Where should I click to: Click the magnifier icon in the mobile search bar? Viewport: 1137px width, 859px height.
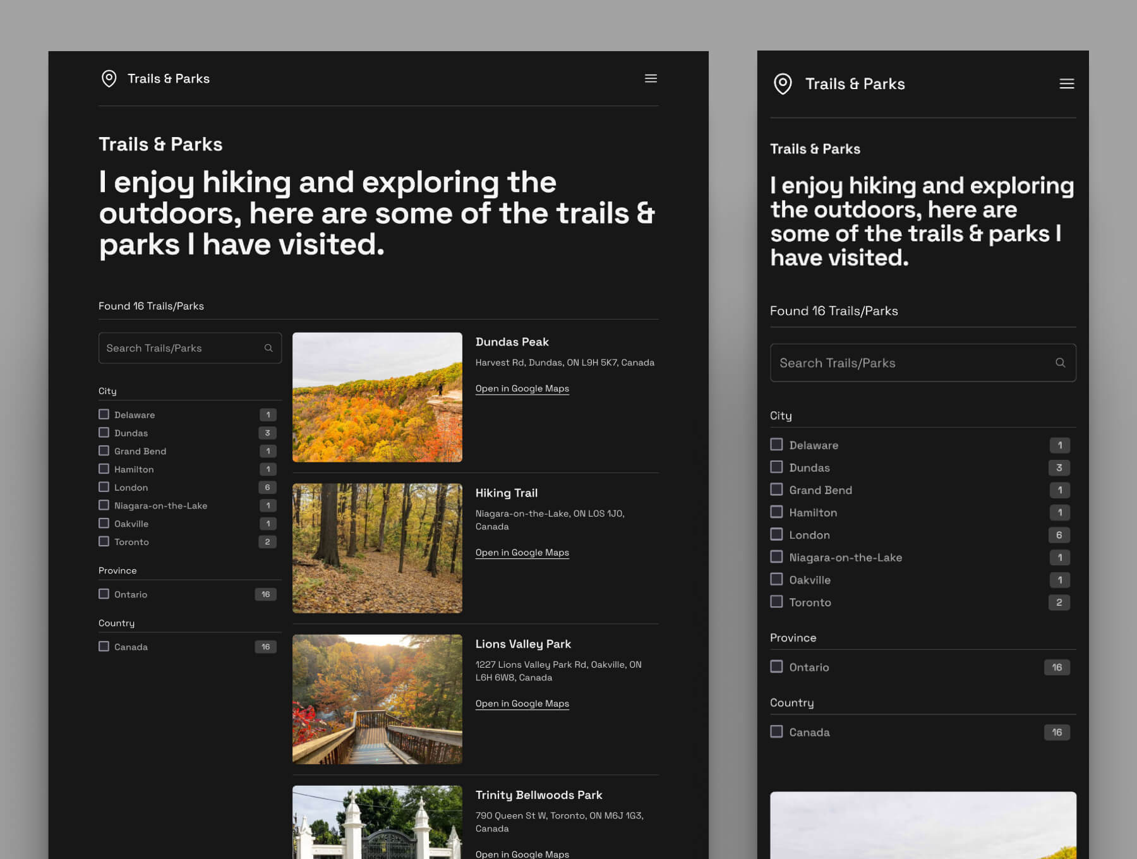(x=1060, y=363)
